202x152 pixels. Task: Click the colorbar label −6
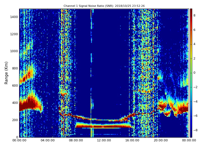[x=195, y=116]
